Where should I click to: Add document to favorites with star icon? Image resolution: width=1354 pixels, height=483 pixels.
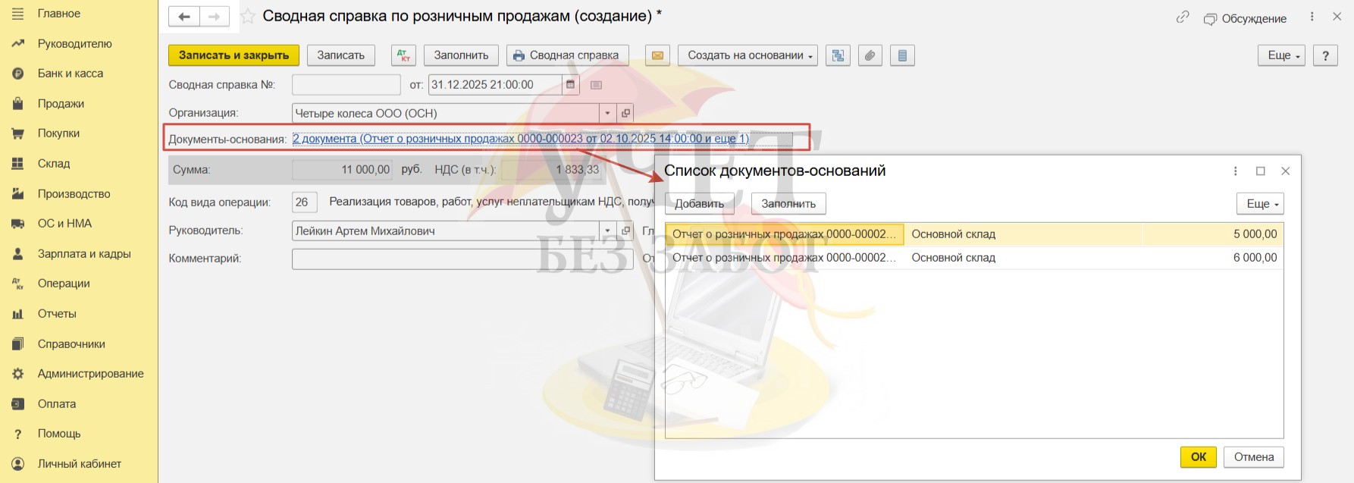click(247, 17)
